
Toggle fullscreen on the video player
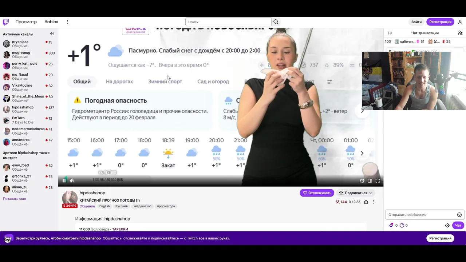[x=378, y=180]
